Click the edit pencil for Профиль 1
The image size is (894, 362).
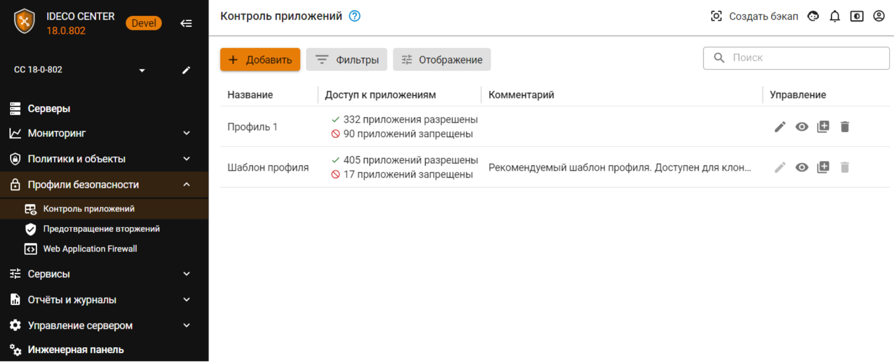pos(780,127)
